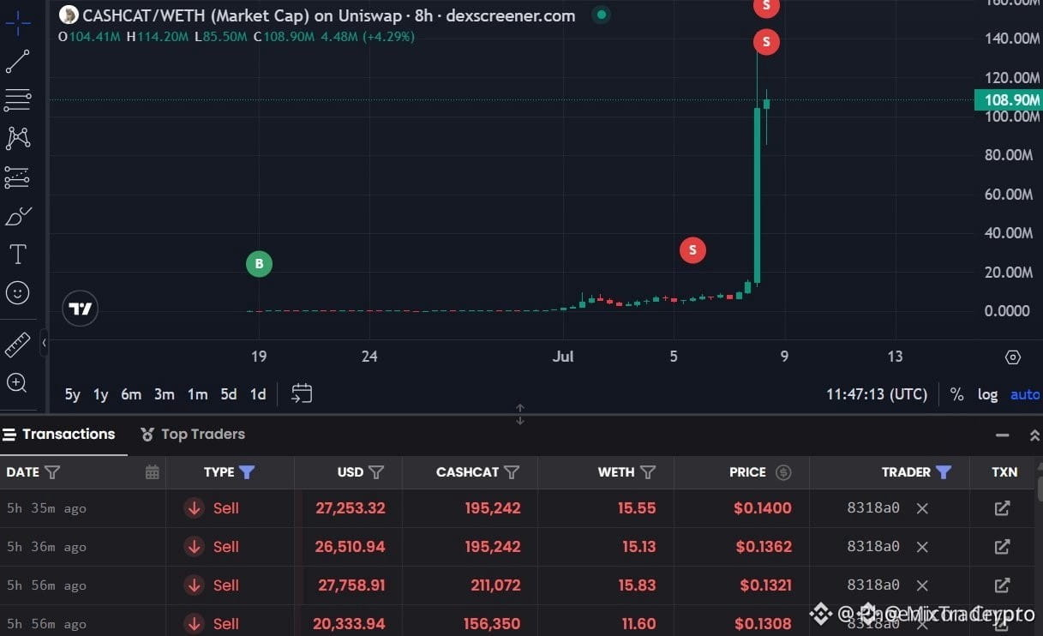Click the green status dot beside chart title
Viewport: 1043px width, 636px height.
tap(602, 15)
